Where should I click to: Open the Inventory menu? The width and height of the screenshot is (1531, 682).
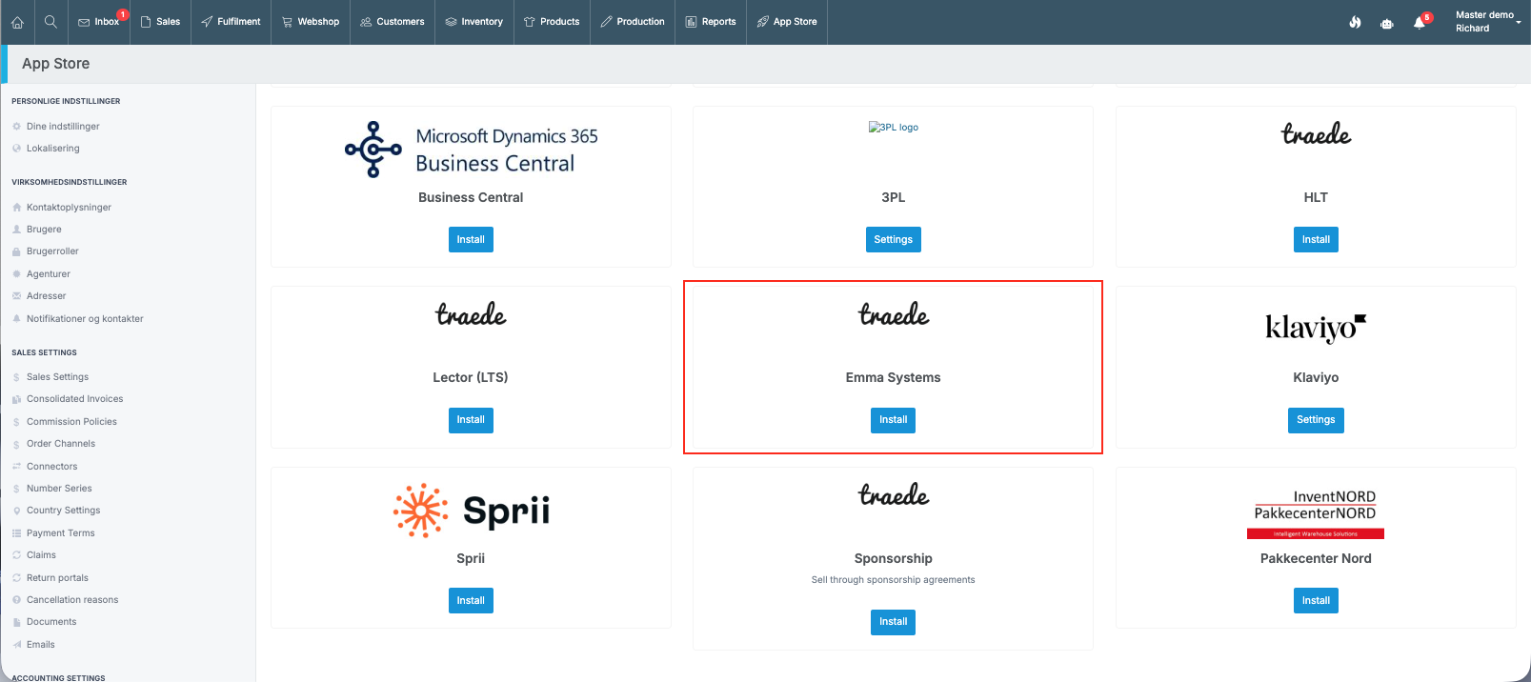pyautogui.click(x=474, y=22)
